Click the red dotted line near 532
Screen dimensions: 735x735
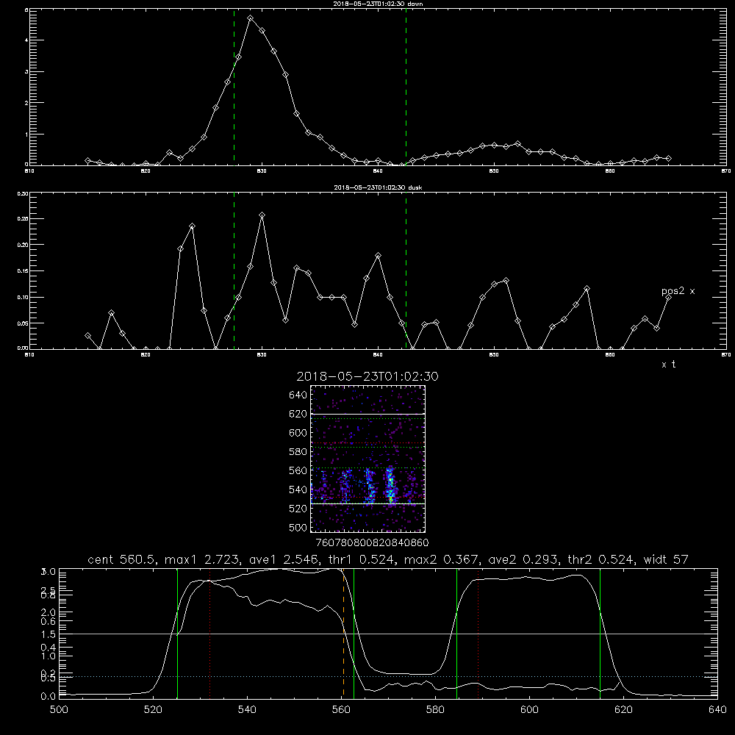(209, 634)
